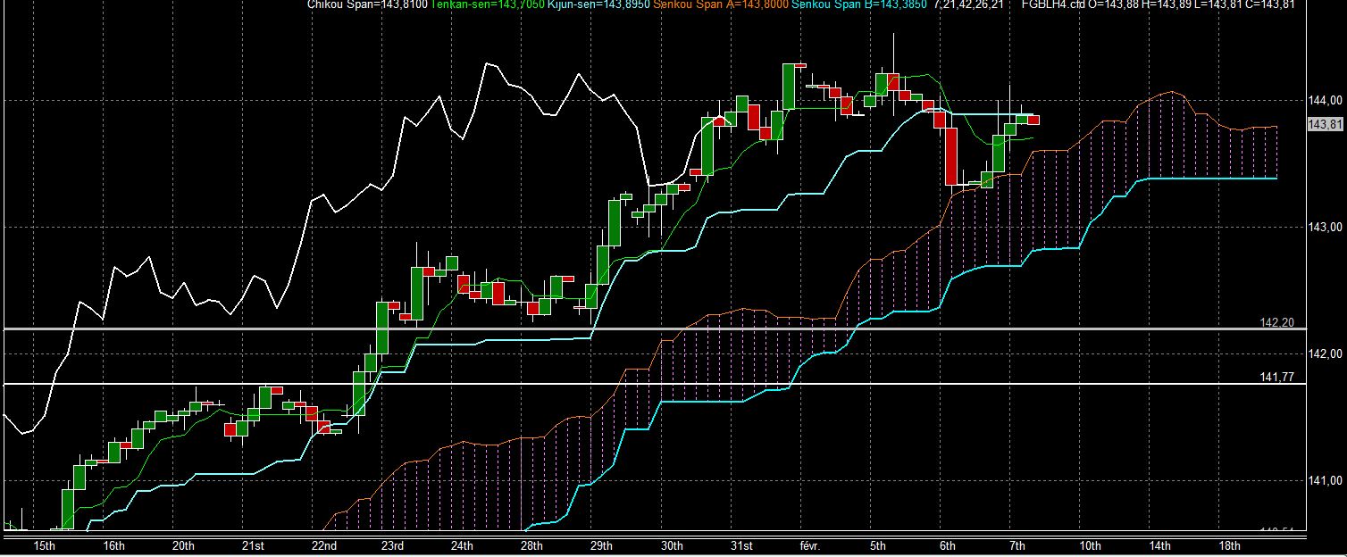Select the Ichimoku parameters text 7,21,42,26,21

[x=969, y=4]
